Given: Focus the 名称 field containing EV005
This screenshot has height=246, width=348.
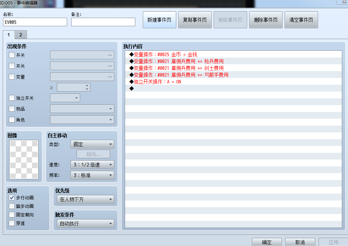Looking at the screenshot, I should [35, 22].
